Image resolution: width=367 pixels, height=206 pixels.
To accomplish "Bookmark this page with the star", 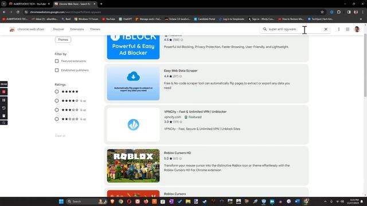I will coord(322,12).
